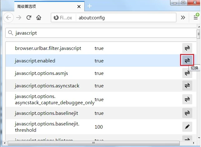Open new tab with plus button

pyautogui.click(x=90, y=6)
